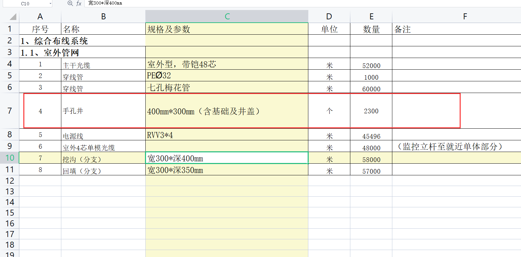Click sequence number 5 in column A
Screen dimensions: 521x257
[x=40, y=135]
